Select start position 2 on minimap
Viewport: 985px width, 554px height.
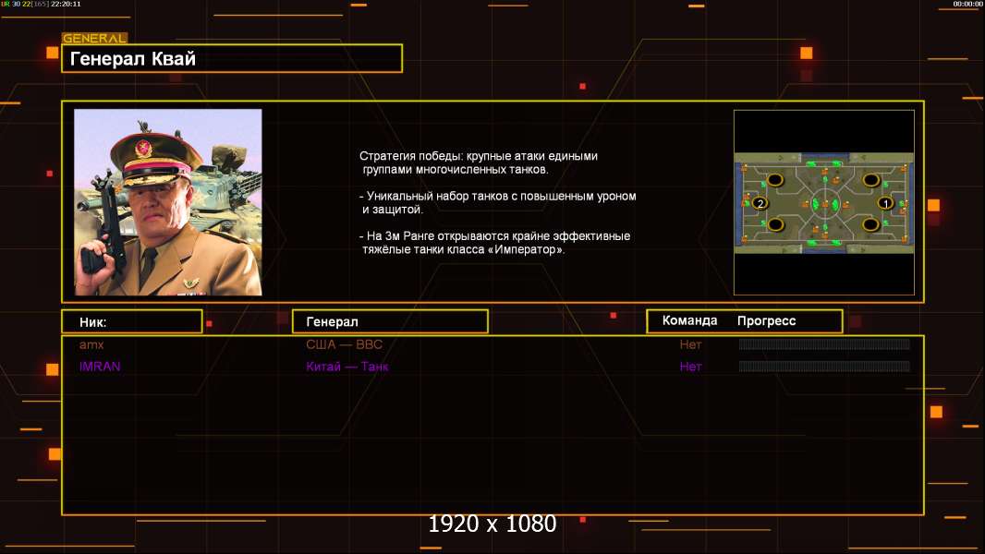click(760, 203)
